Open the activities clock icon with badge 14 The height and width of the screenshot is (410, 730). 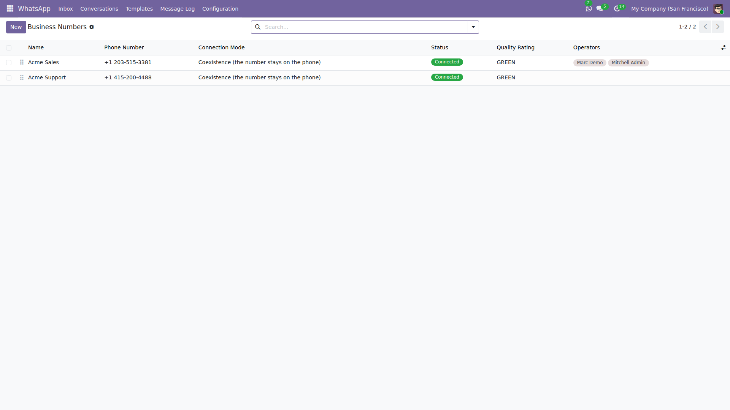tap(617, 8)
